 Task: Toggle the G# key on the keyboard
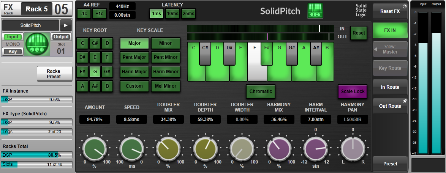click(291, 54)
